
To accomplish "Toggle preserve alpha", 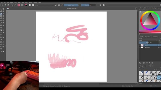I will (x=59, y=5).
